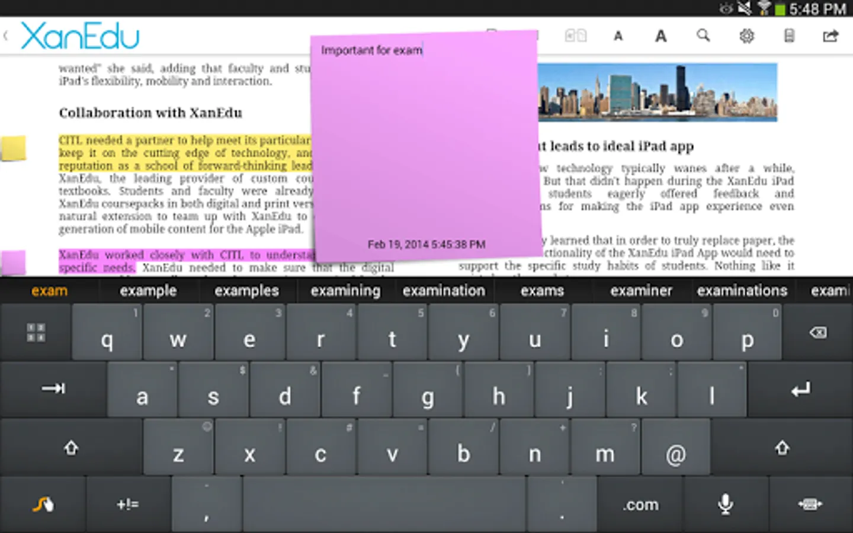This screenshot has height=533, width=853.
Task: Tap the x key
Action: tap(249, 448)
